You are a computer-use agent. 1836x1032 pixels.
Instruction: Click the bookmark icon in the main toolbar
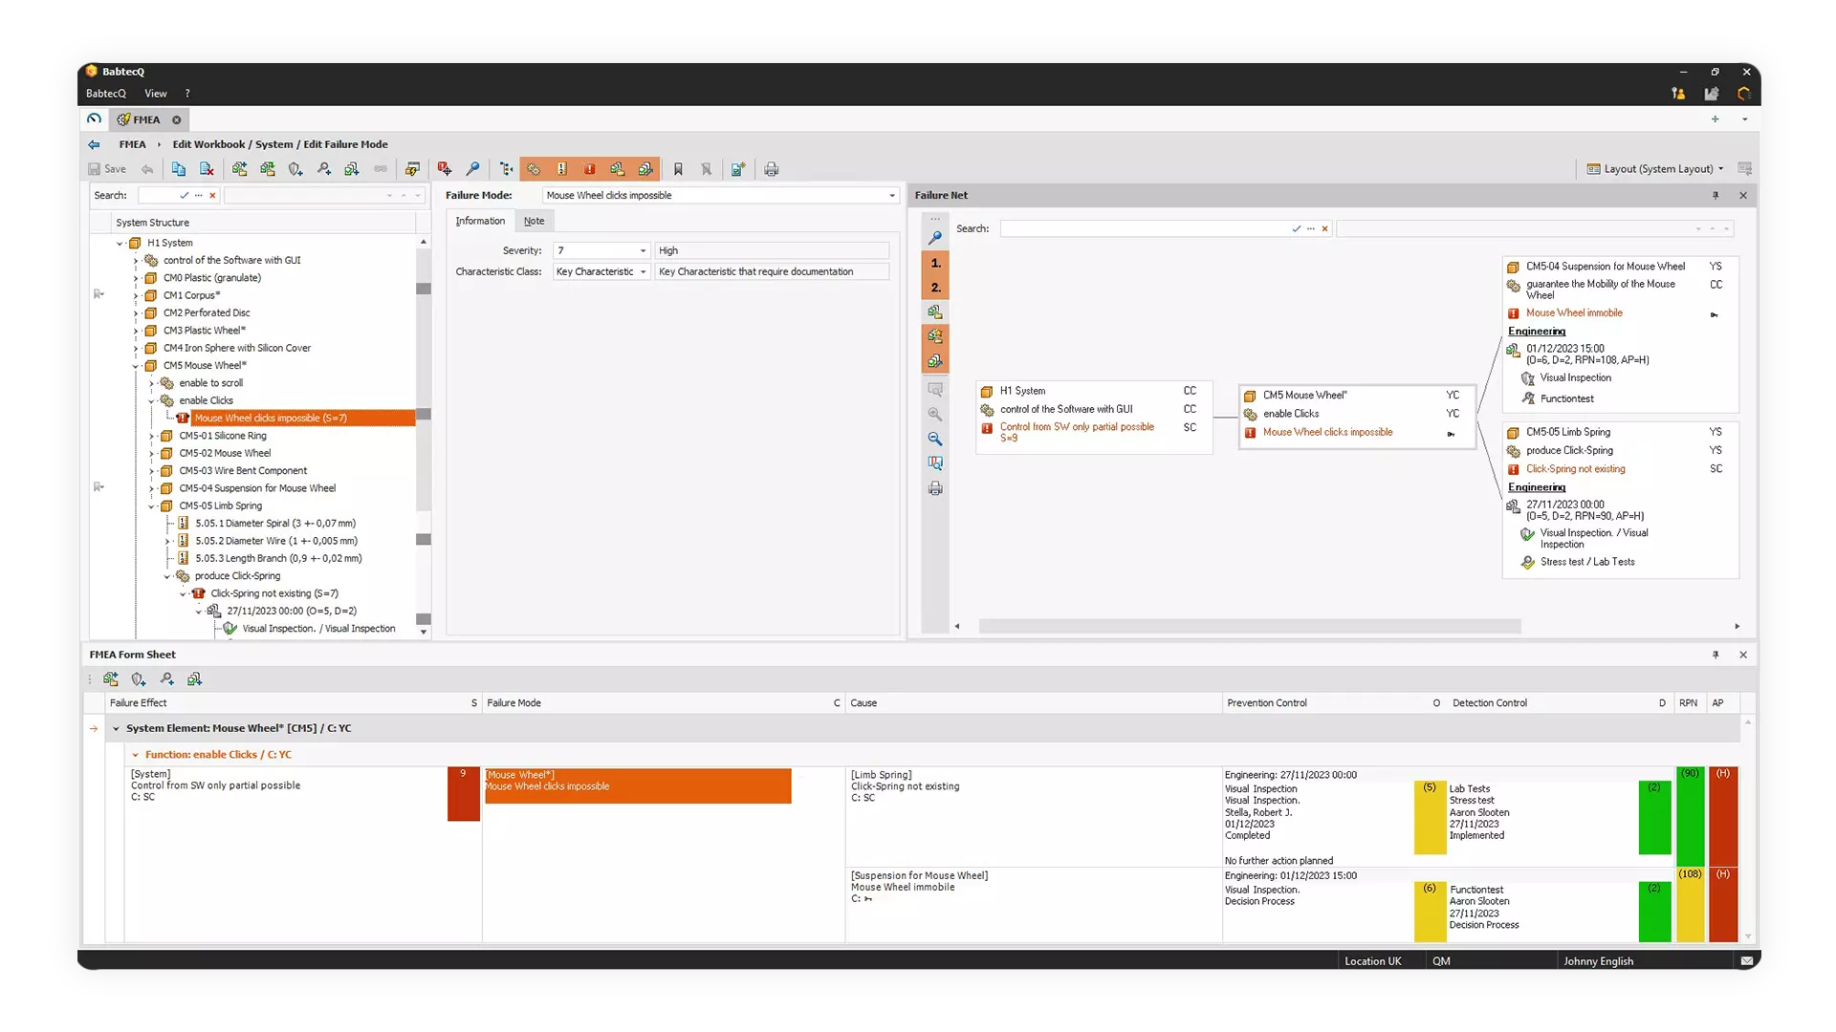tap(679, 169)
